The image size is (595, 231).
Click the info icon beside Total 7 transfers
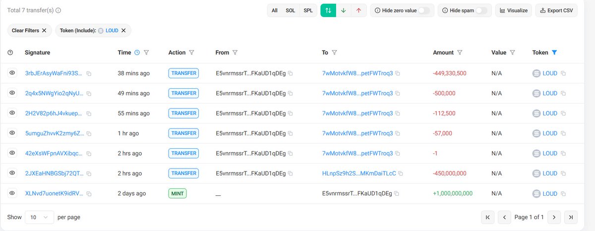point(59,10)
